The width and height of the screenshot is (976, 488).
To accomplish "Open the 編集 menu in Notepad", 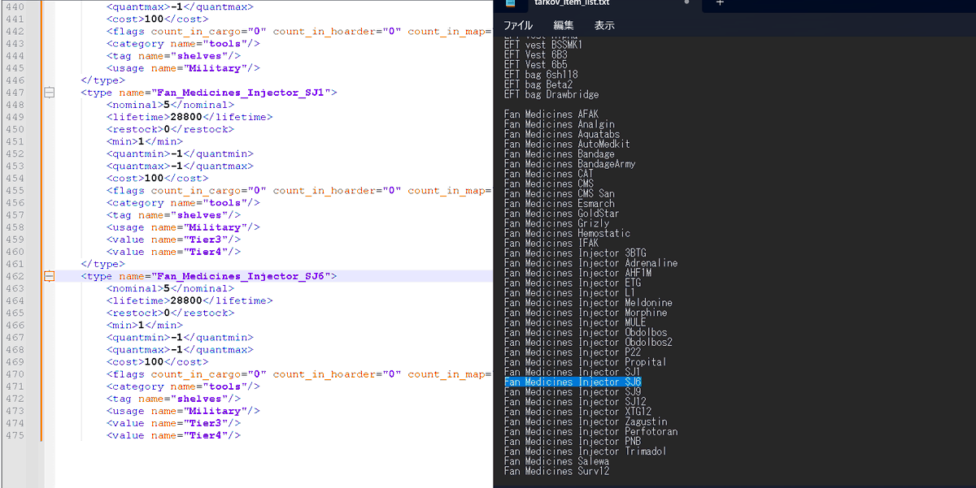I will tap(564, 26).
